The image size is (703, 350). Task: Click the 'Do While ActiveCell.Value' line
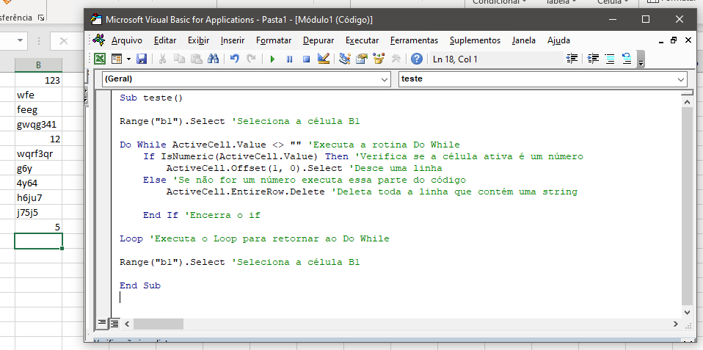click(x=290, y=145)
